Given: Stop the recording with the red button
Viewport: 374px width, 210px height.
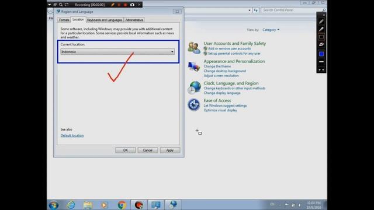Looking at the screenshot, I should [125, 5].
